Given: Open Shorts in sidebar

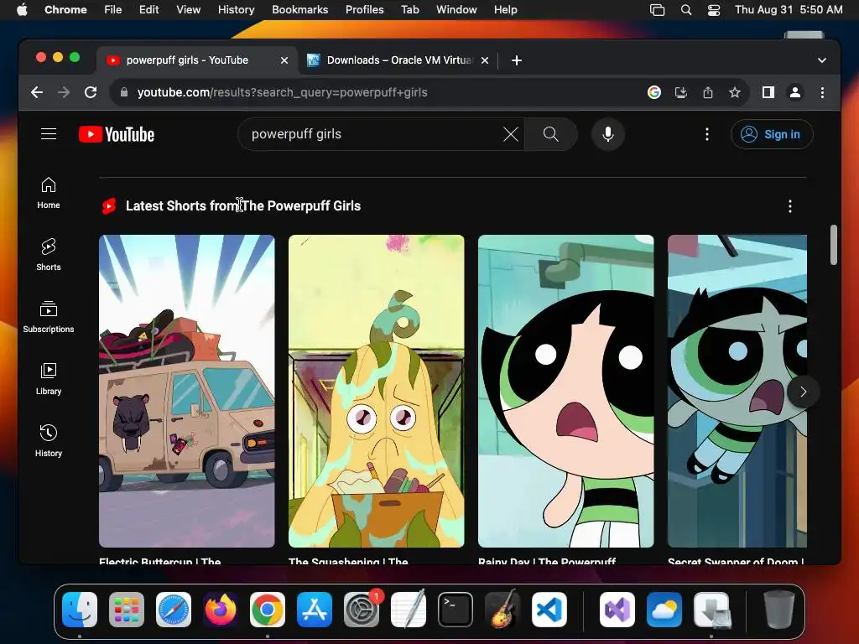Looking at the screenshot, I should pos(49,255).
